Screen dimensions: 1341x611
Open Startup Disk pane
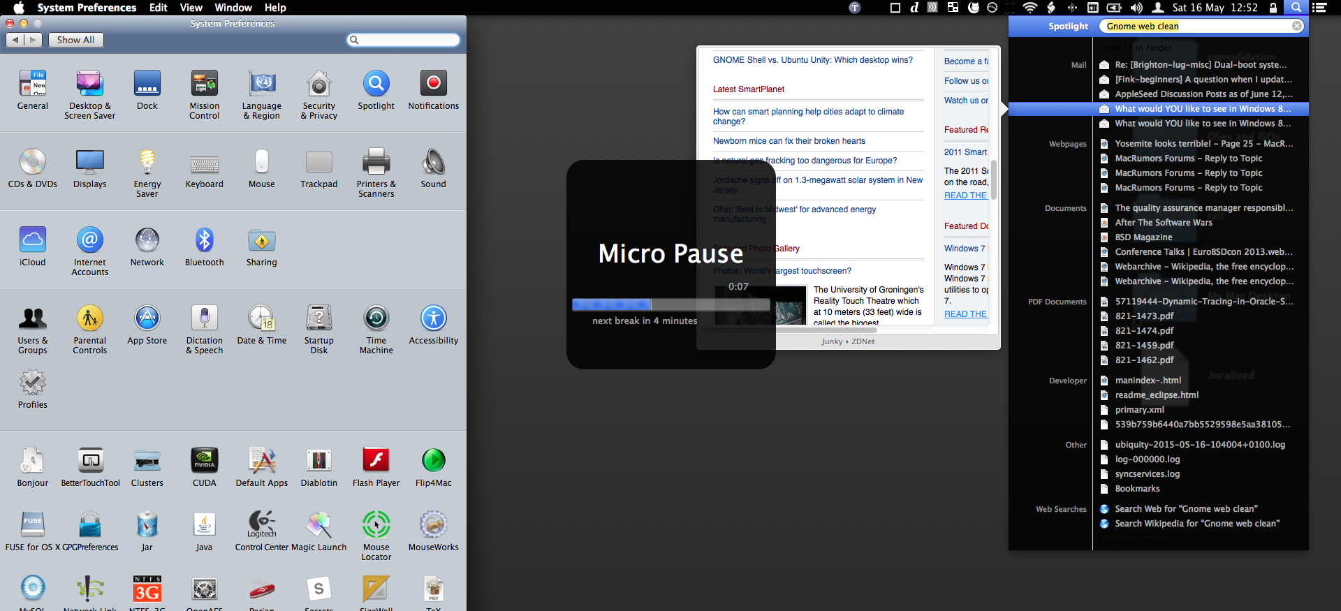pyautogui.click(x=319, y=330)
